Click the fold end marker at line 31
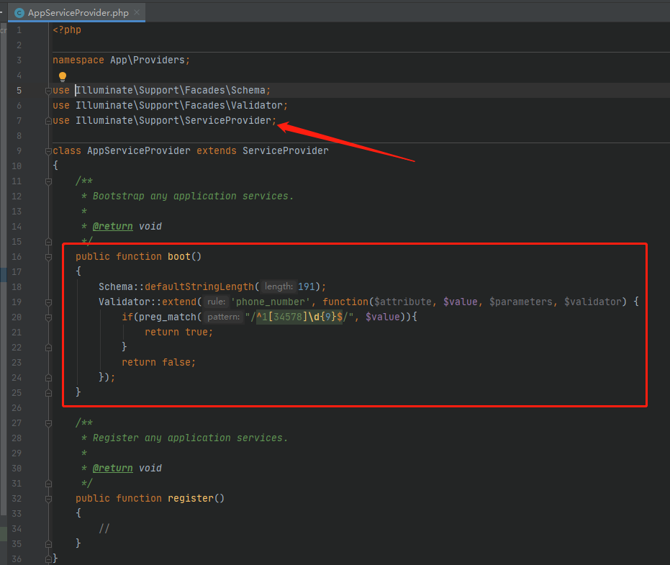 pos(48,484)
